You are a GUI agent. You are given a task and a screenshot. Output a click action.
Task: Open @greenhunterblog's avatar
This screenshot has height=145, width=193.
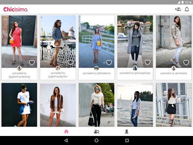point(19,68)
